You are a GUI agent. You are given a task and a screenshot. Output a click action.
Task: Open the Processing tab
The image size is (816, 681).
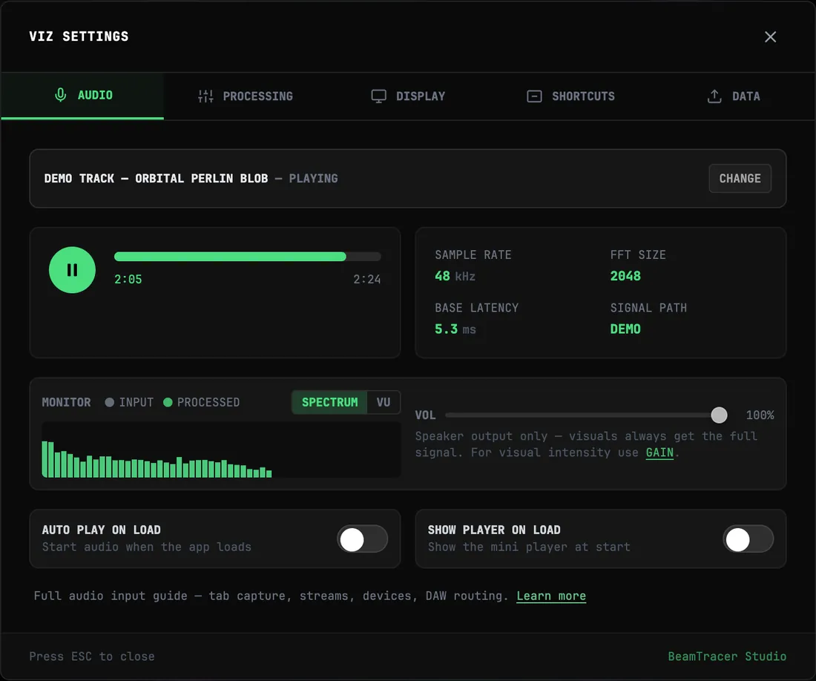coord(246,96)
